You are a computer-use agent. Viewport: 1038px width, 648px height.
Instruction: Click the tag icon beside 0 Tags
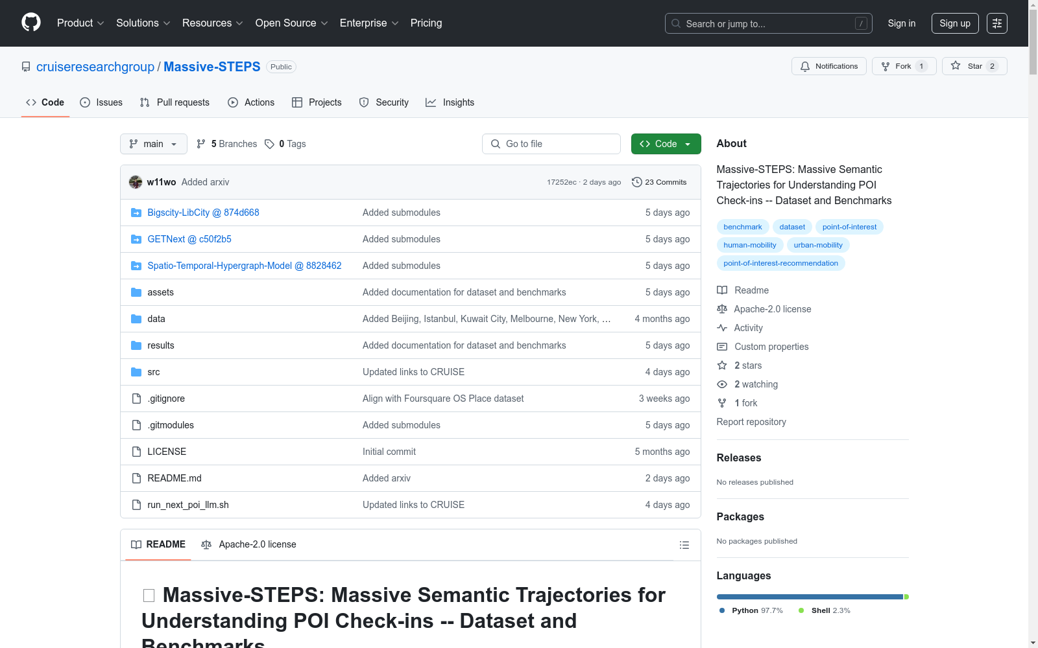click(x=269, y=144)
